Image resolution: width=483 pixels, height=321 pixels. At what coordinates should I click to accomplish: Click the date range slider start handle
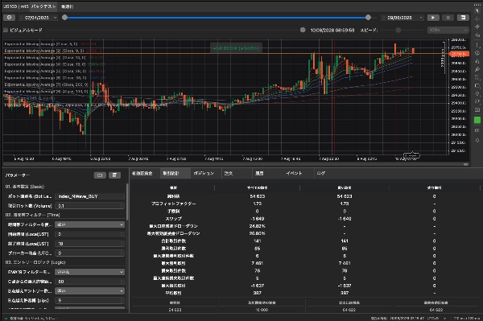tap(64, 18)
